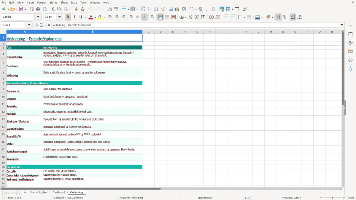Click the Save document icon
Viewport: 356px width, 200px height.
pos(21,9)
